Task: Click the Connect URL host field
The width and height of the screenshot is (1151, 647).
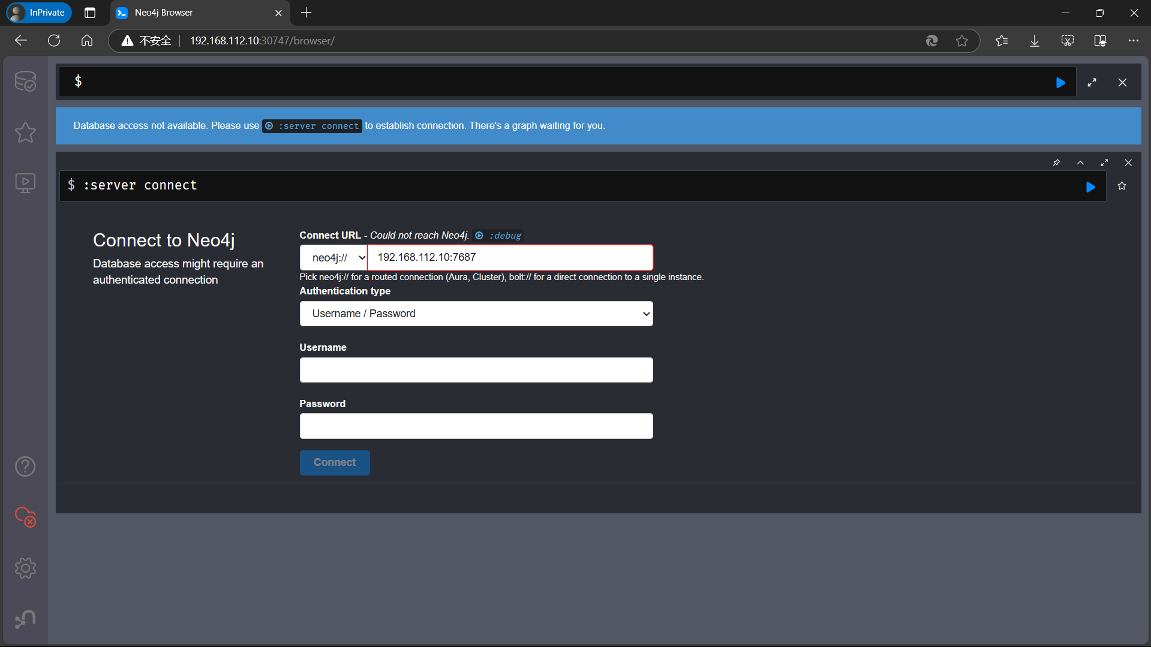Action: (510, 258)
